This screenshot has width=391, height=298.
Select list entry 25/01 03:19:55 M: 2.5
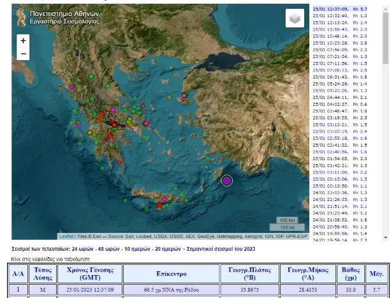tap(340, 117)
